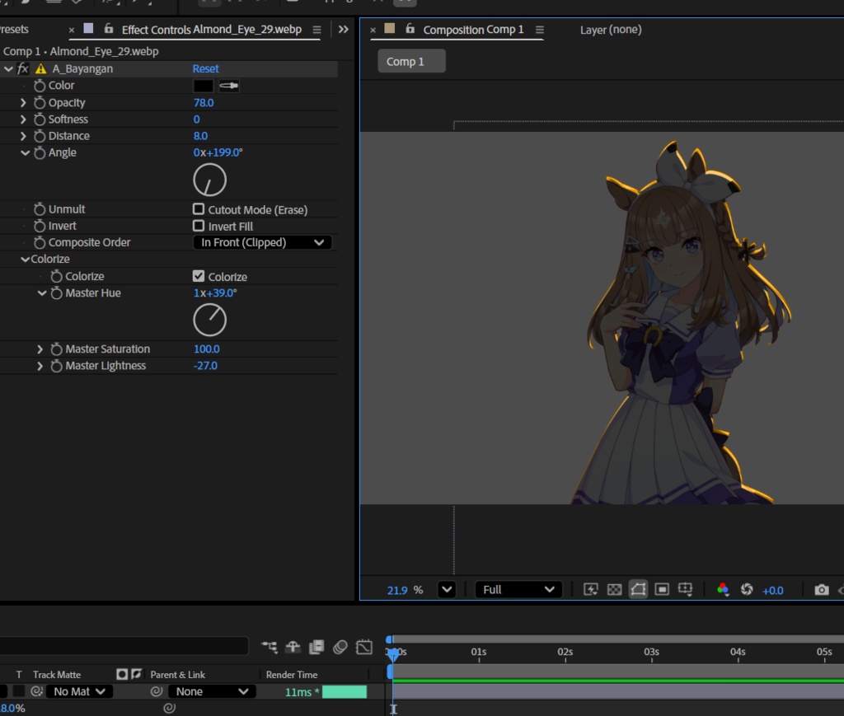Image resolution: width=844 pixels, height=716 pixels.
Task: Click the Region of Interest icon
Action: click(662, 590)
